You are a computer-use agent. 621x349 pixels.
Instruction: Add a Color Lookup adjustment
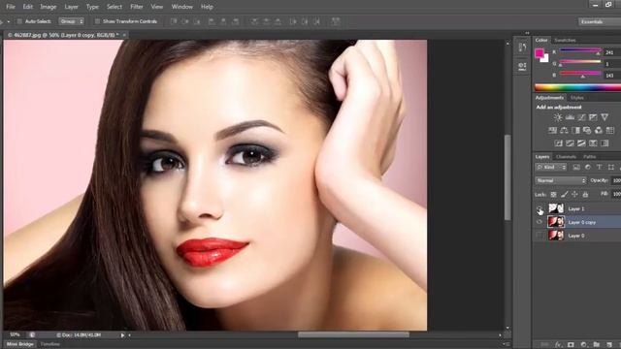click(610, 130)
